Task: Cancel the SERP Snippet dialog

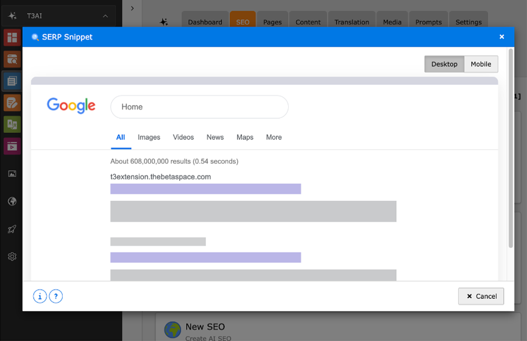Action: click(x=481, y=296)
